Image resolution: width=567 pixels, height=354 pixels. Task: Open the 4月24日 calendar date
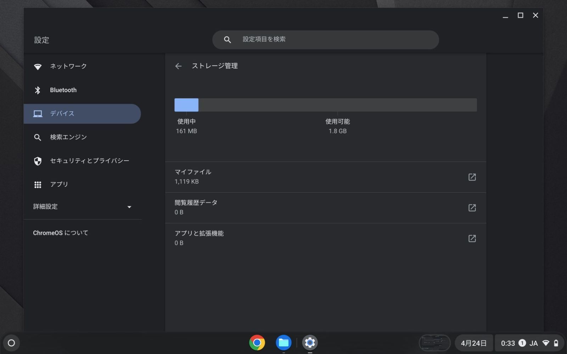(x=473, y=343)
